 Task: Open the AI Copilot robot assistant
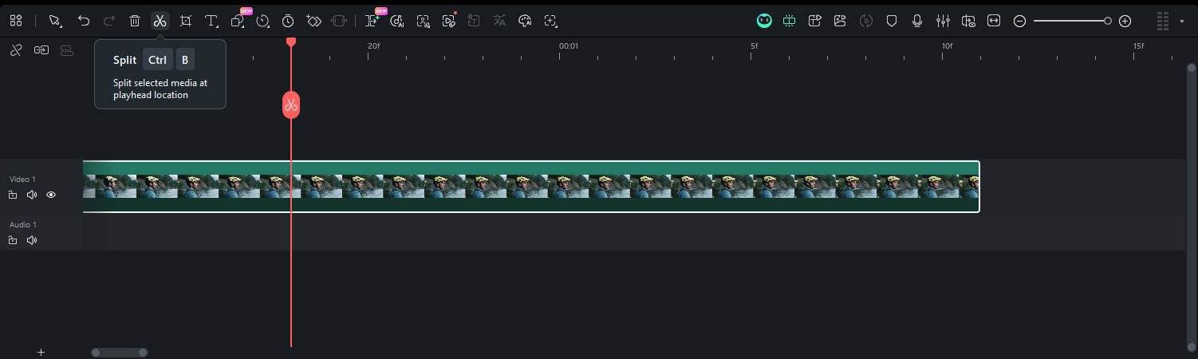[764, 21]
